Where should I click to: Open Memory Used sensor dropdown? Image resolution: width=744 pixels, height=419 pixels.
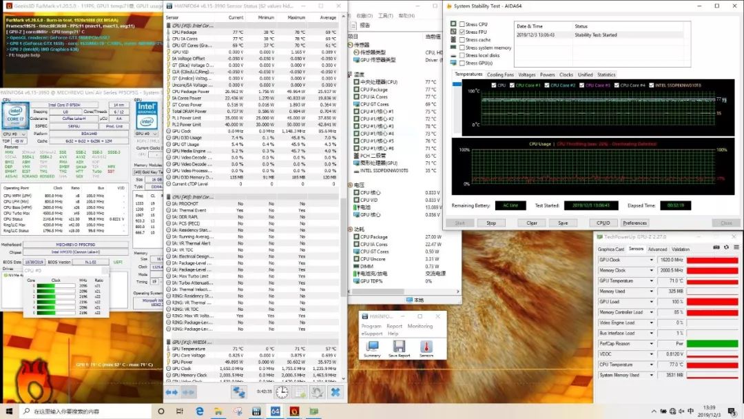point(651,292)
